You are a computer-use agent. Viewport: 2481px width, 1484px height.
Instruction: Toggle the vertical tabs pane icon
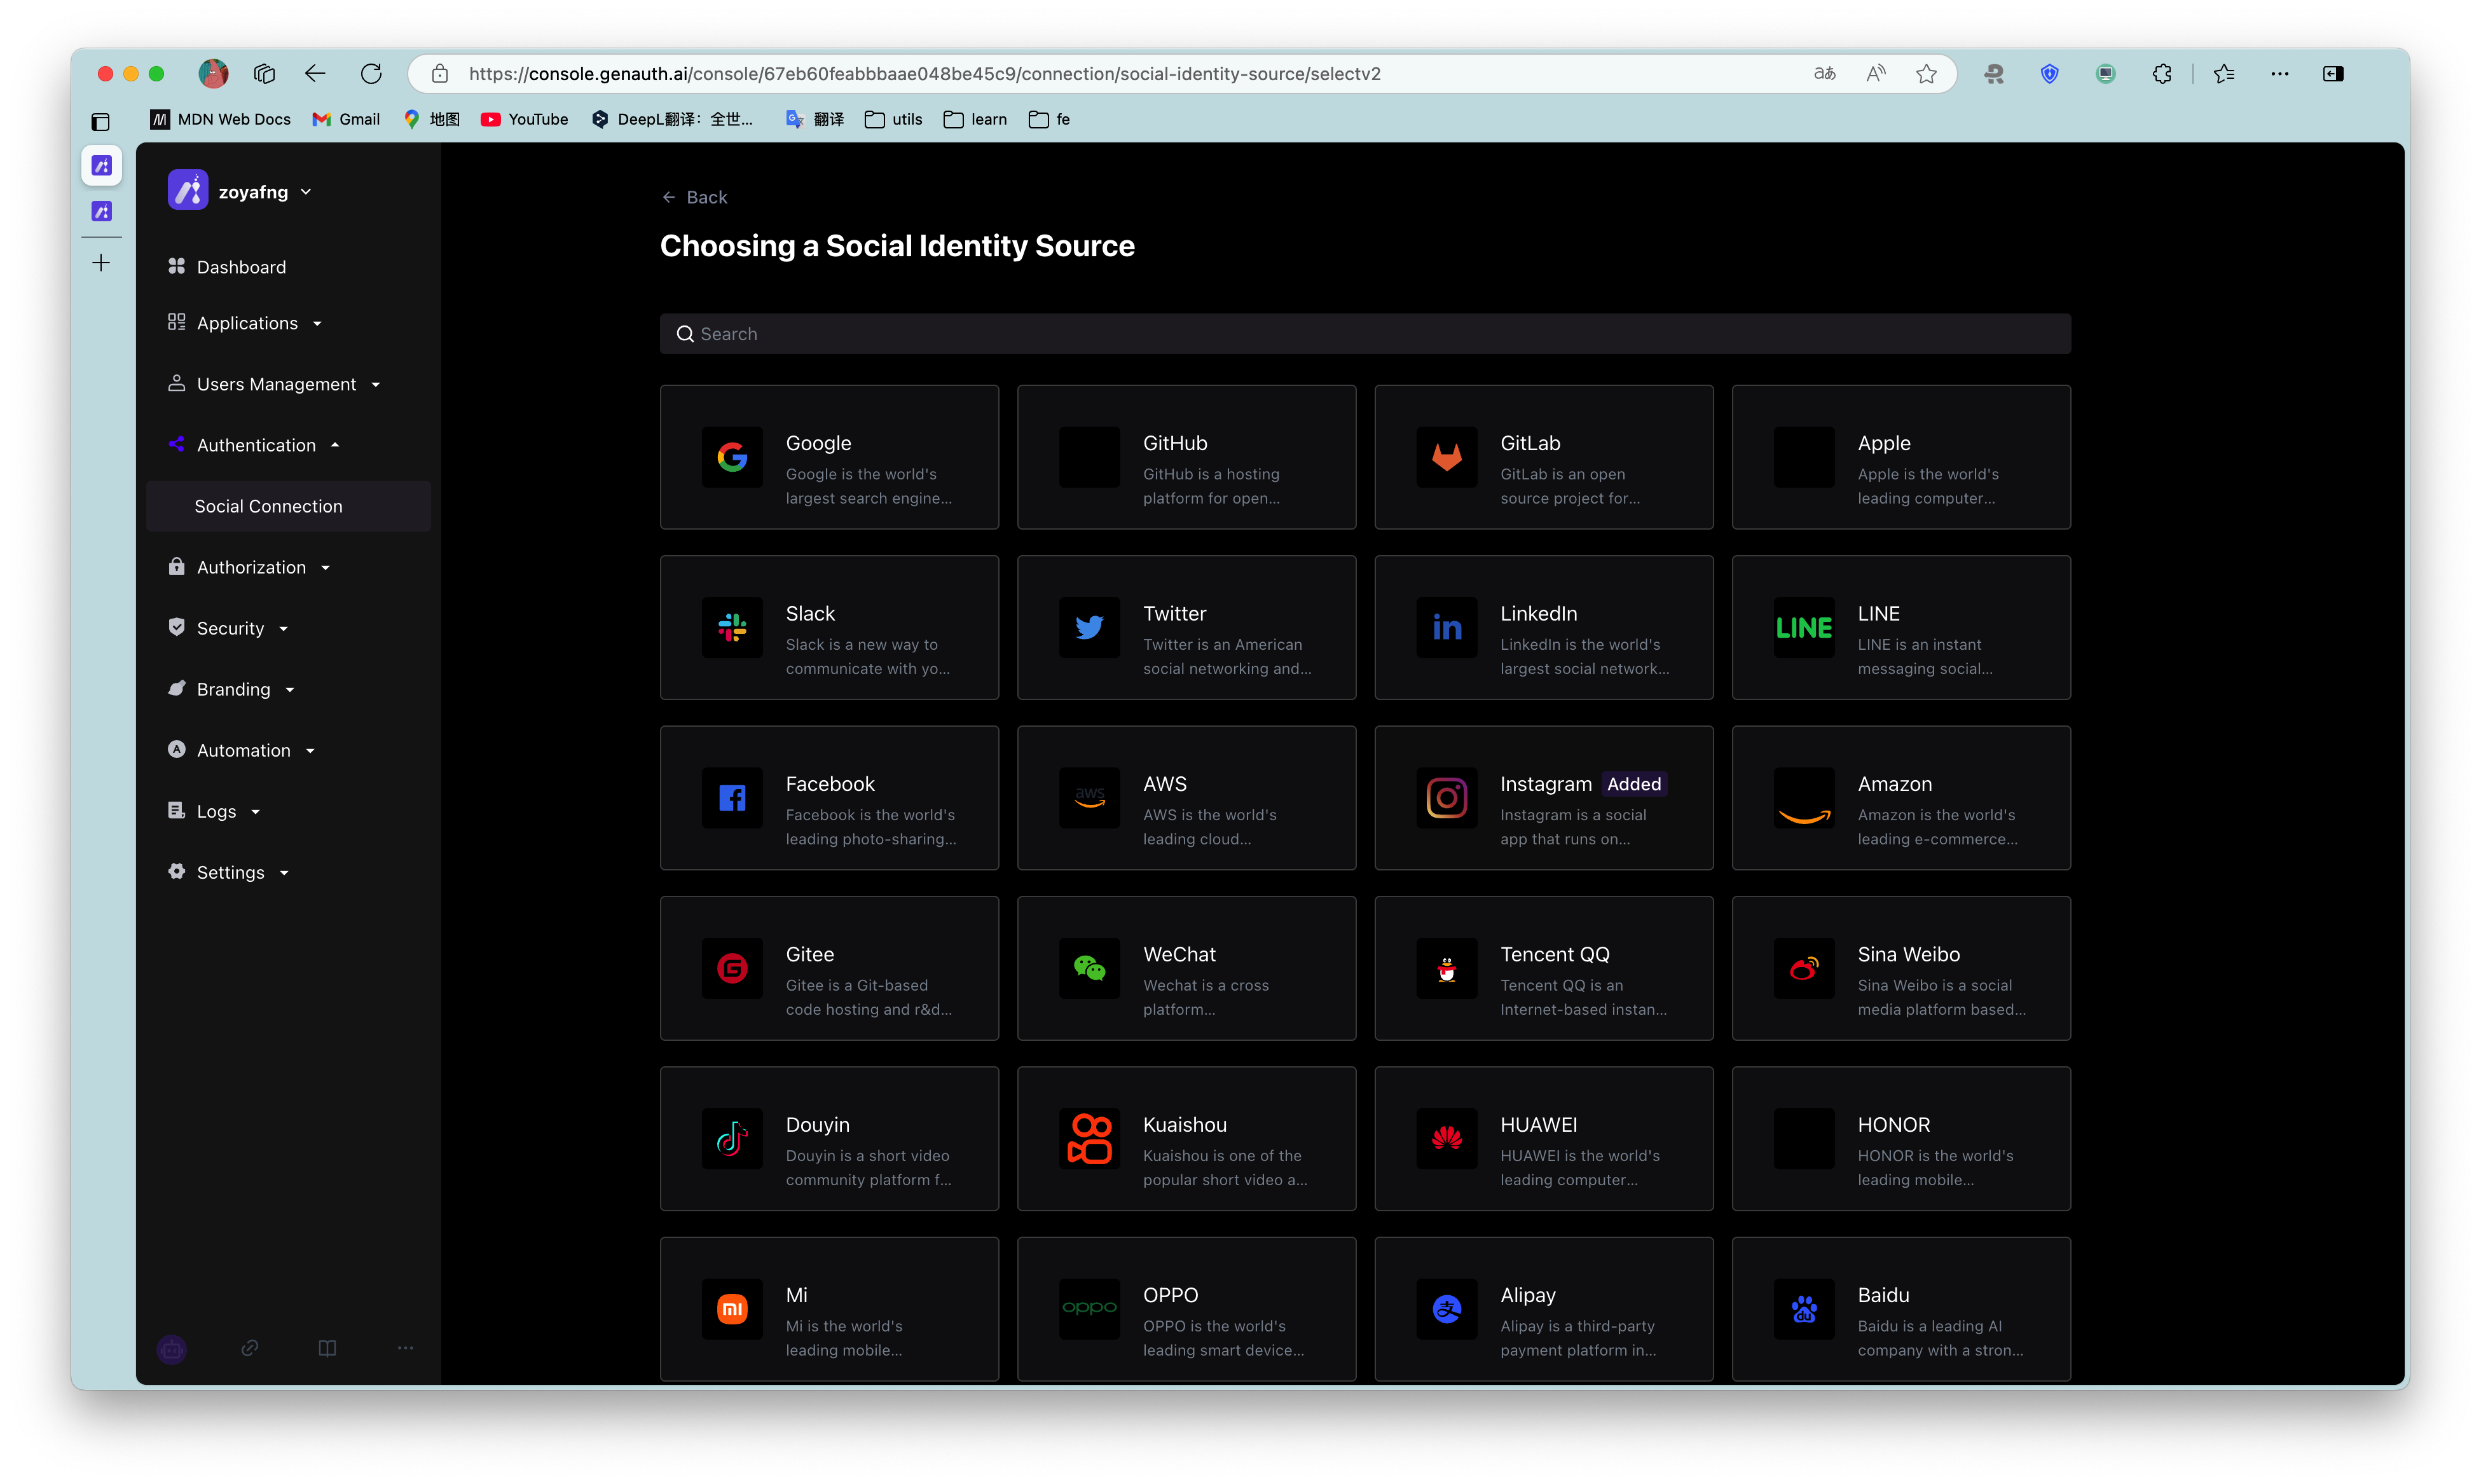tap(101, 122)
